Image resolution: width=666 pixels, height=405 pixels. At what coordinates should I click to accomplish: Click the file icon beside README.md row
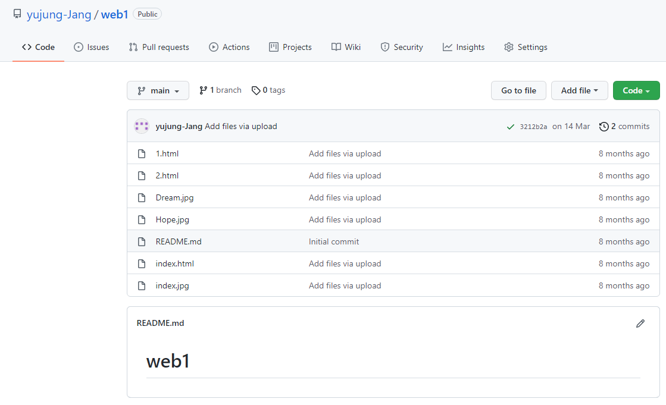click(142, 242)
